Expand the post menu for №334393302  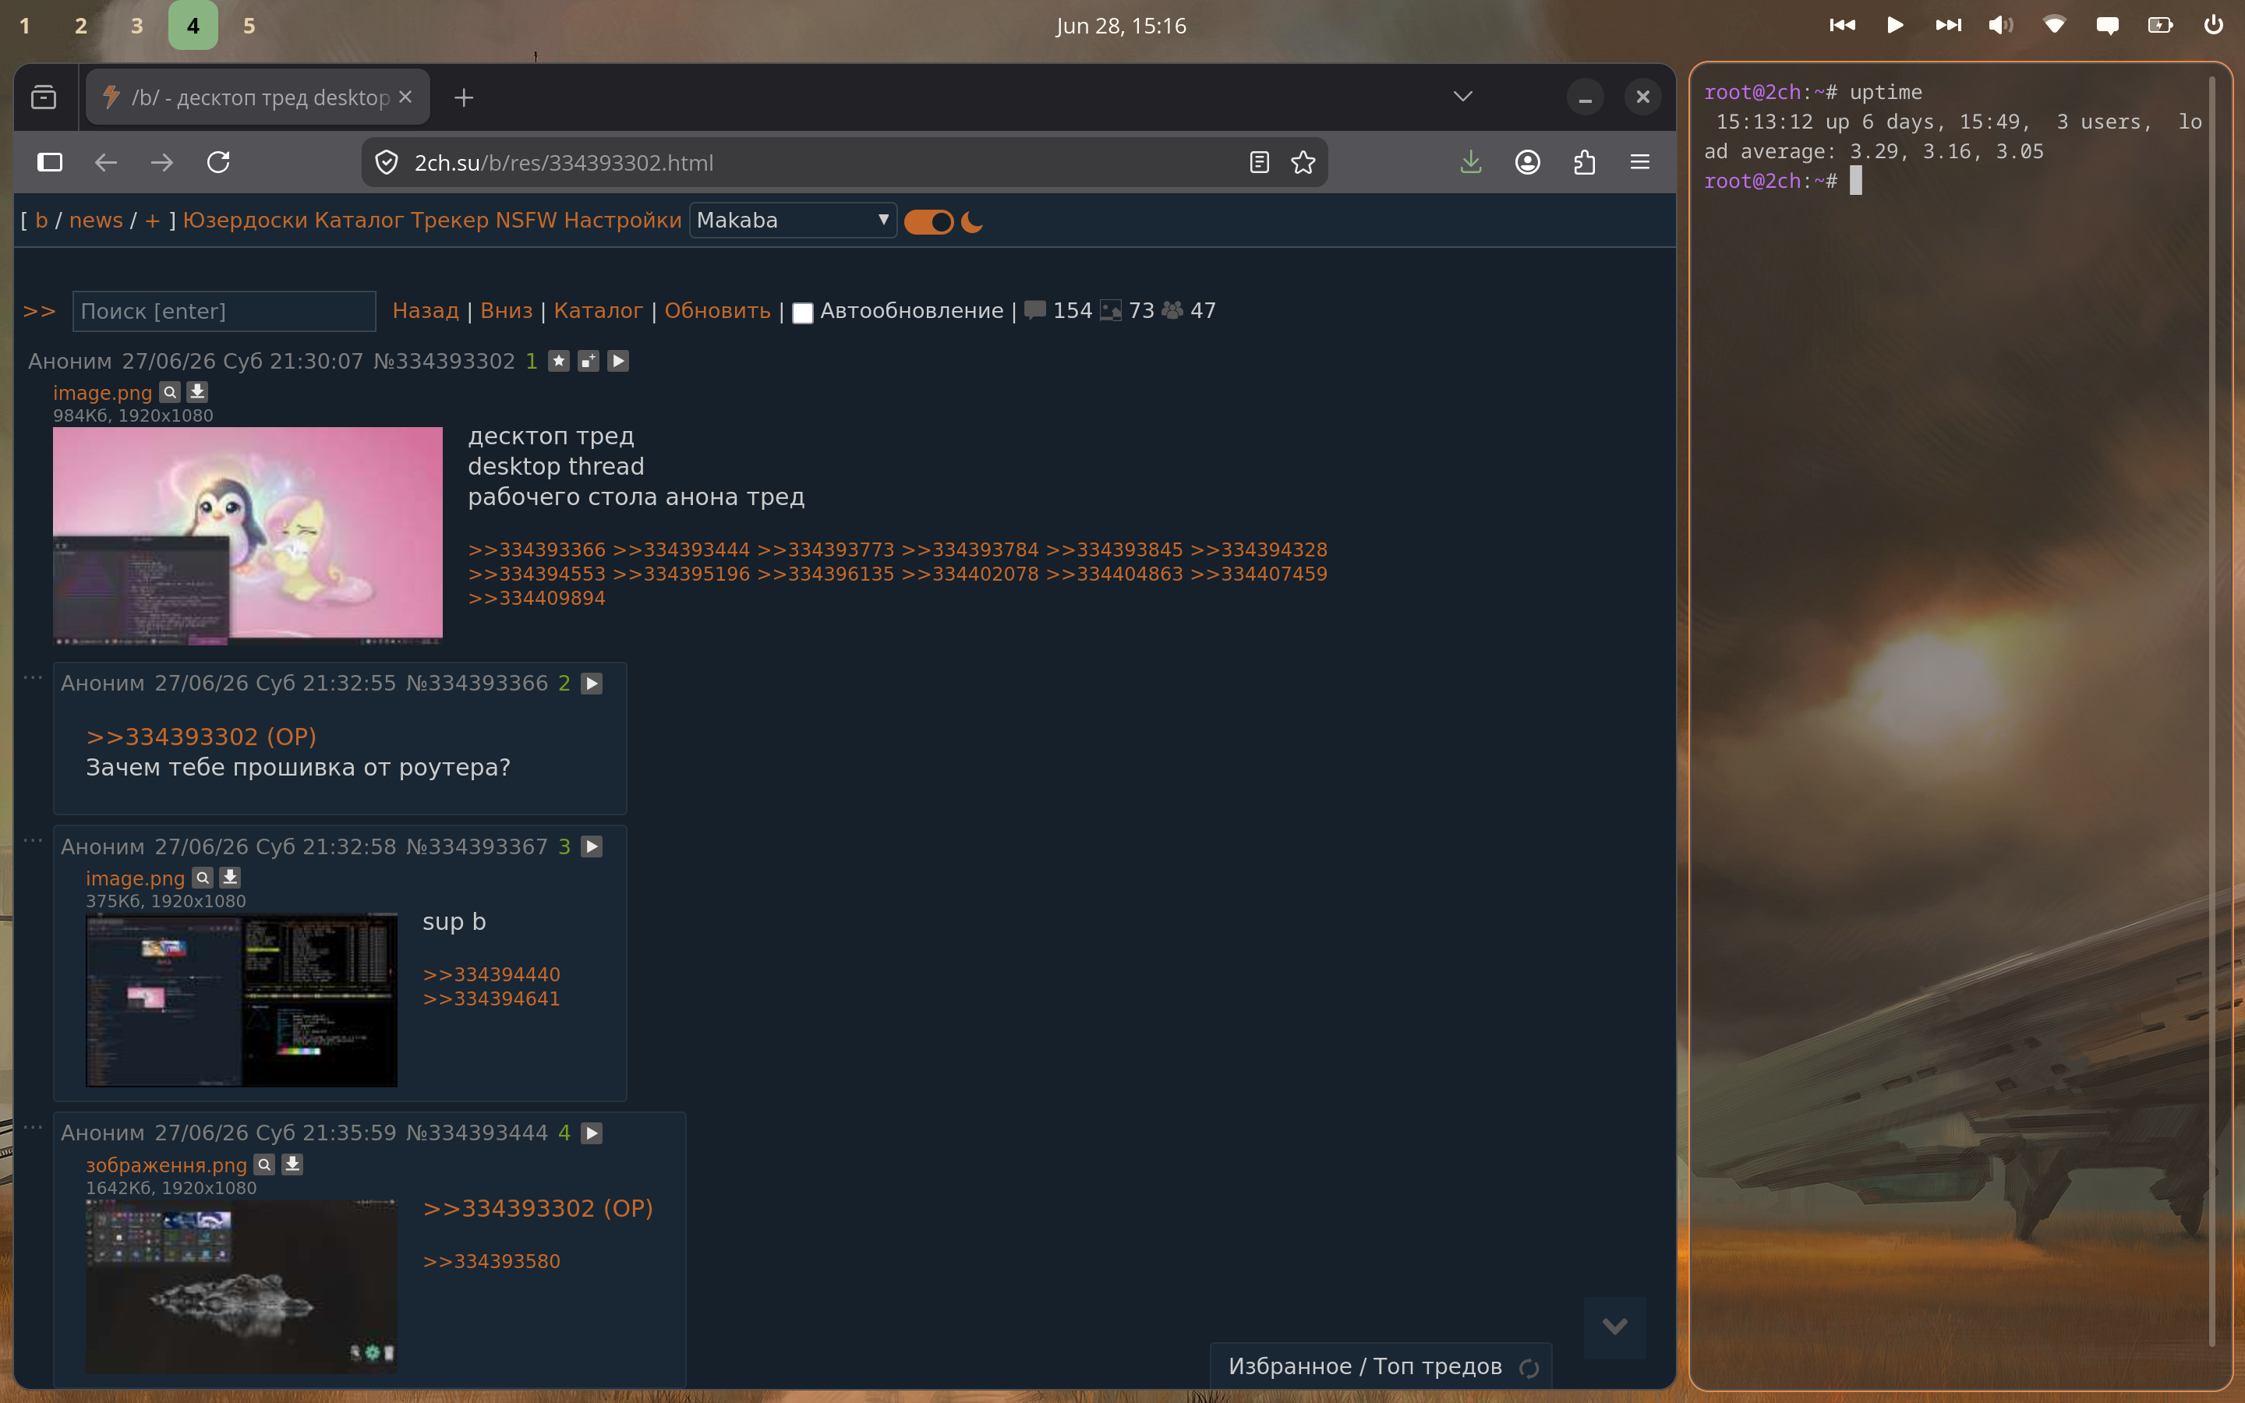click(619, 361)
